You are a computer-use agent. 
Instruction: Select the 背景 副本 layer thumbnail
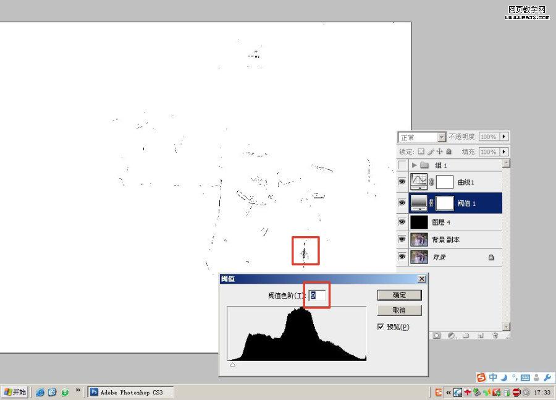coord(419,240)
